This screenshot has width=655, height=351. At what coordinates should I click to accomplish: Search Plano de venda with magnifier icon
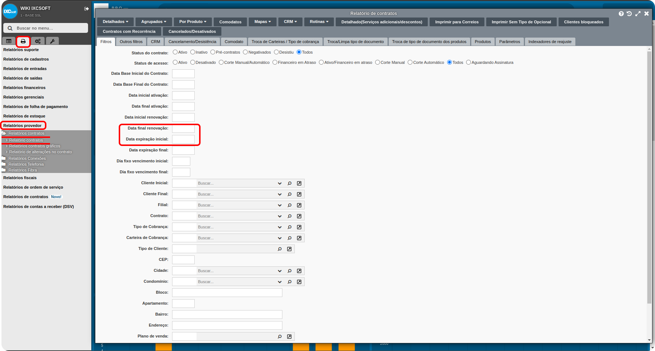point(279,336)
